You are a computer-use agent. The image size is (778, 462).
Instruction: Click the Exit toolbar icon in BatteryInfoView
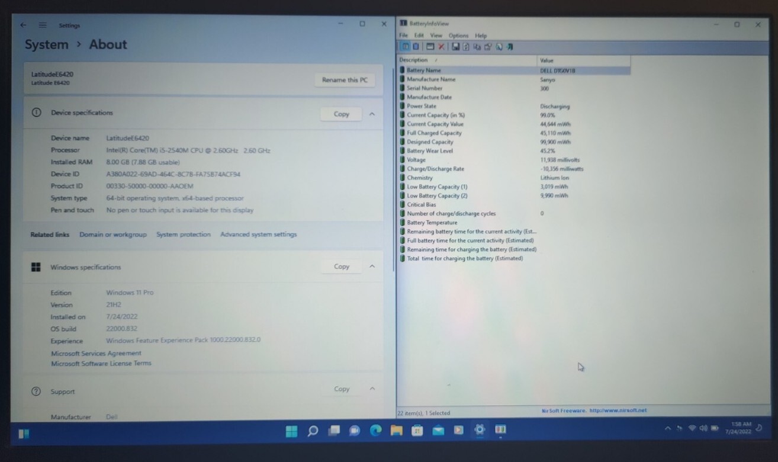click(509, 46)
